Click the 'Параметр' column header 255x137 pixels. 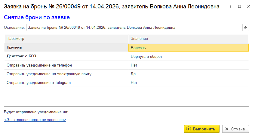pyautogui.click(x=66, y=39)
